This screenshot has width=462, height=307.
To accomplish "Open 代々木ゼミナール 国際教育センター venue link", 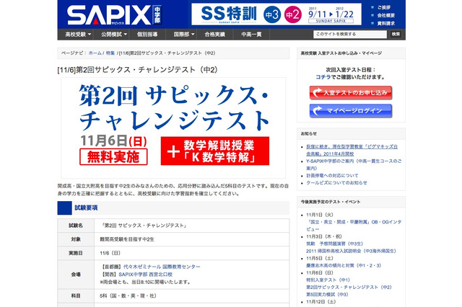I will point(162,267).
